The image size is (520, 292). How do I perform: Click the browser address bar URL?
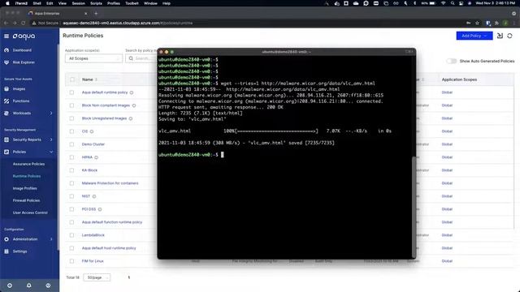click(128, 23)
